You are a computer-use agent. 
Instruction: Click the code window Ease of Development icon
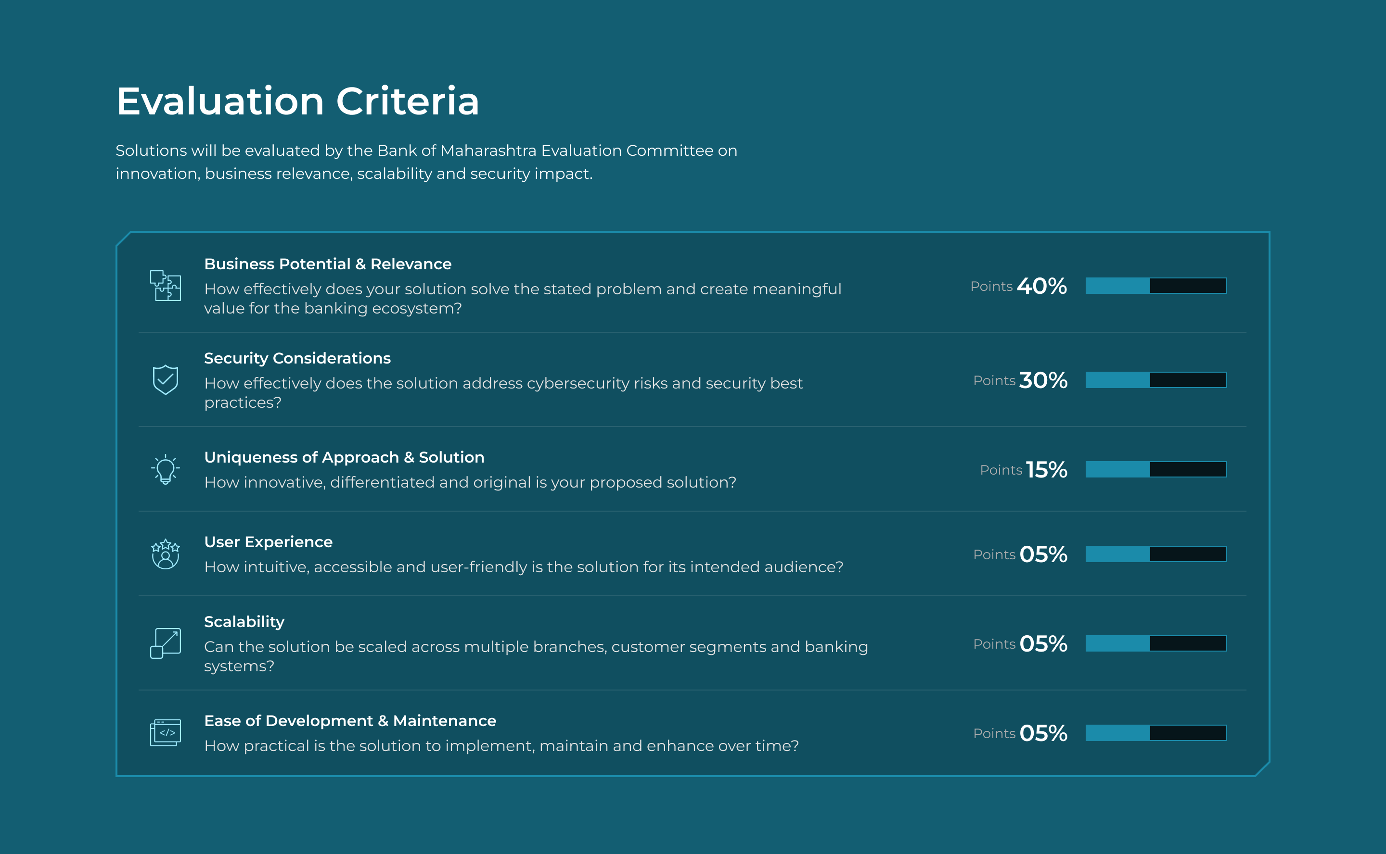(165, 732)
